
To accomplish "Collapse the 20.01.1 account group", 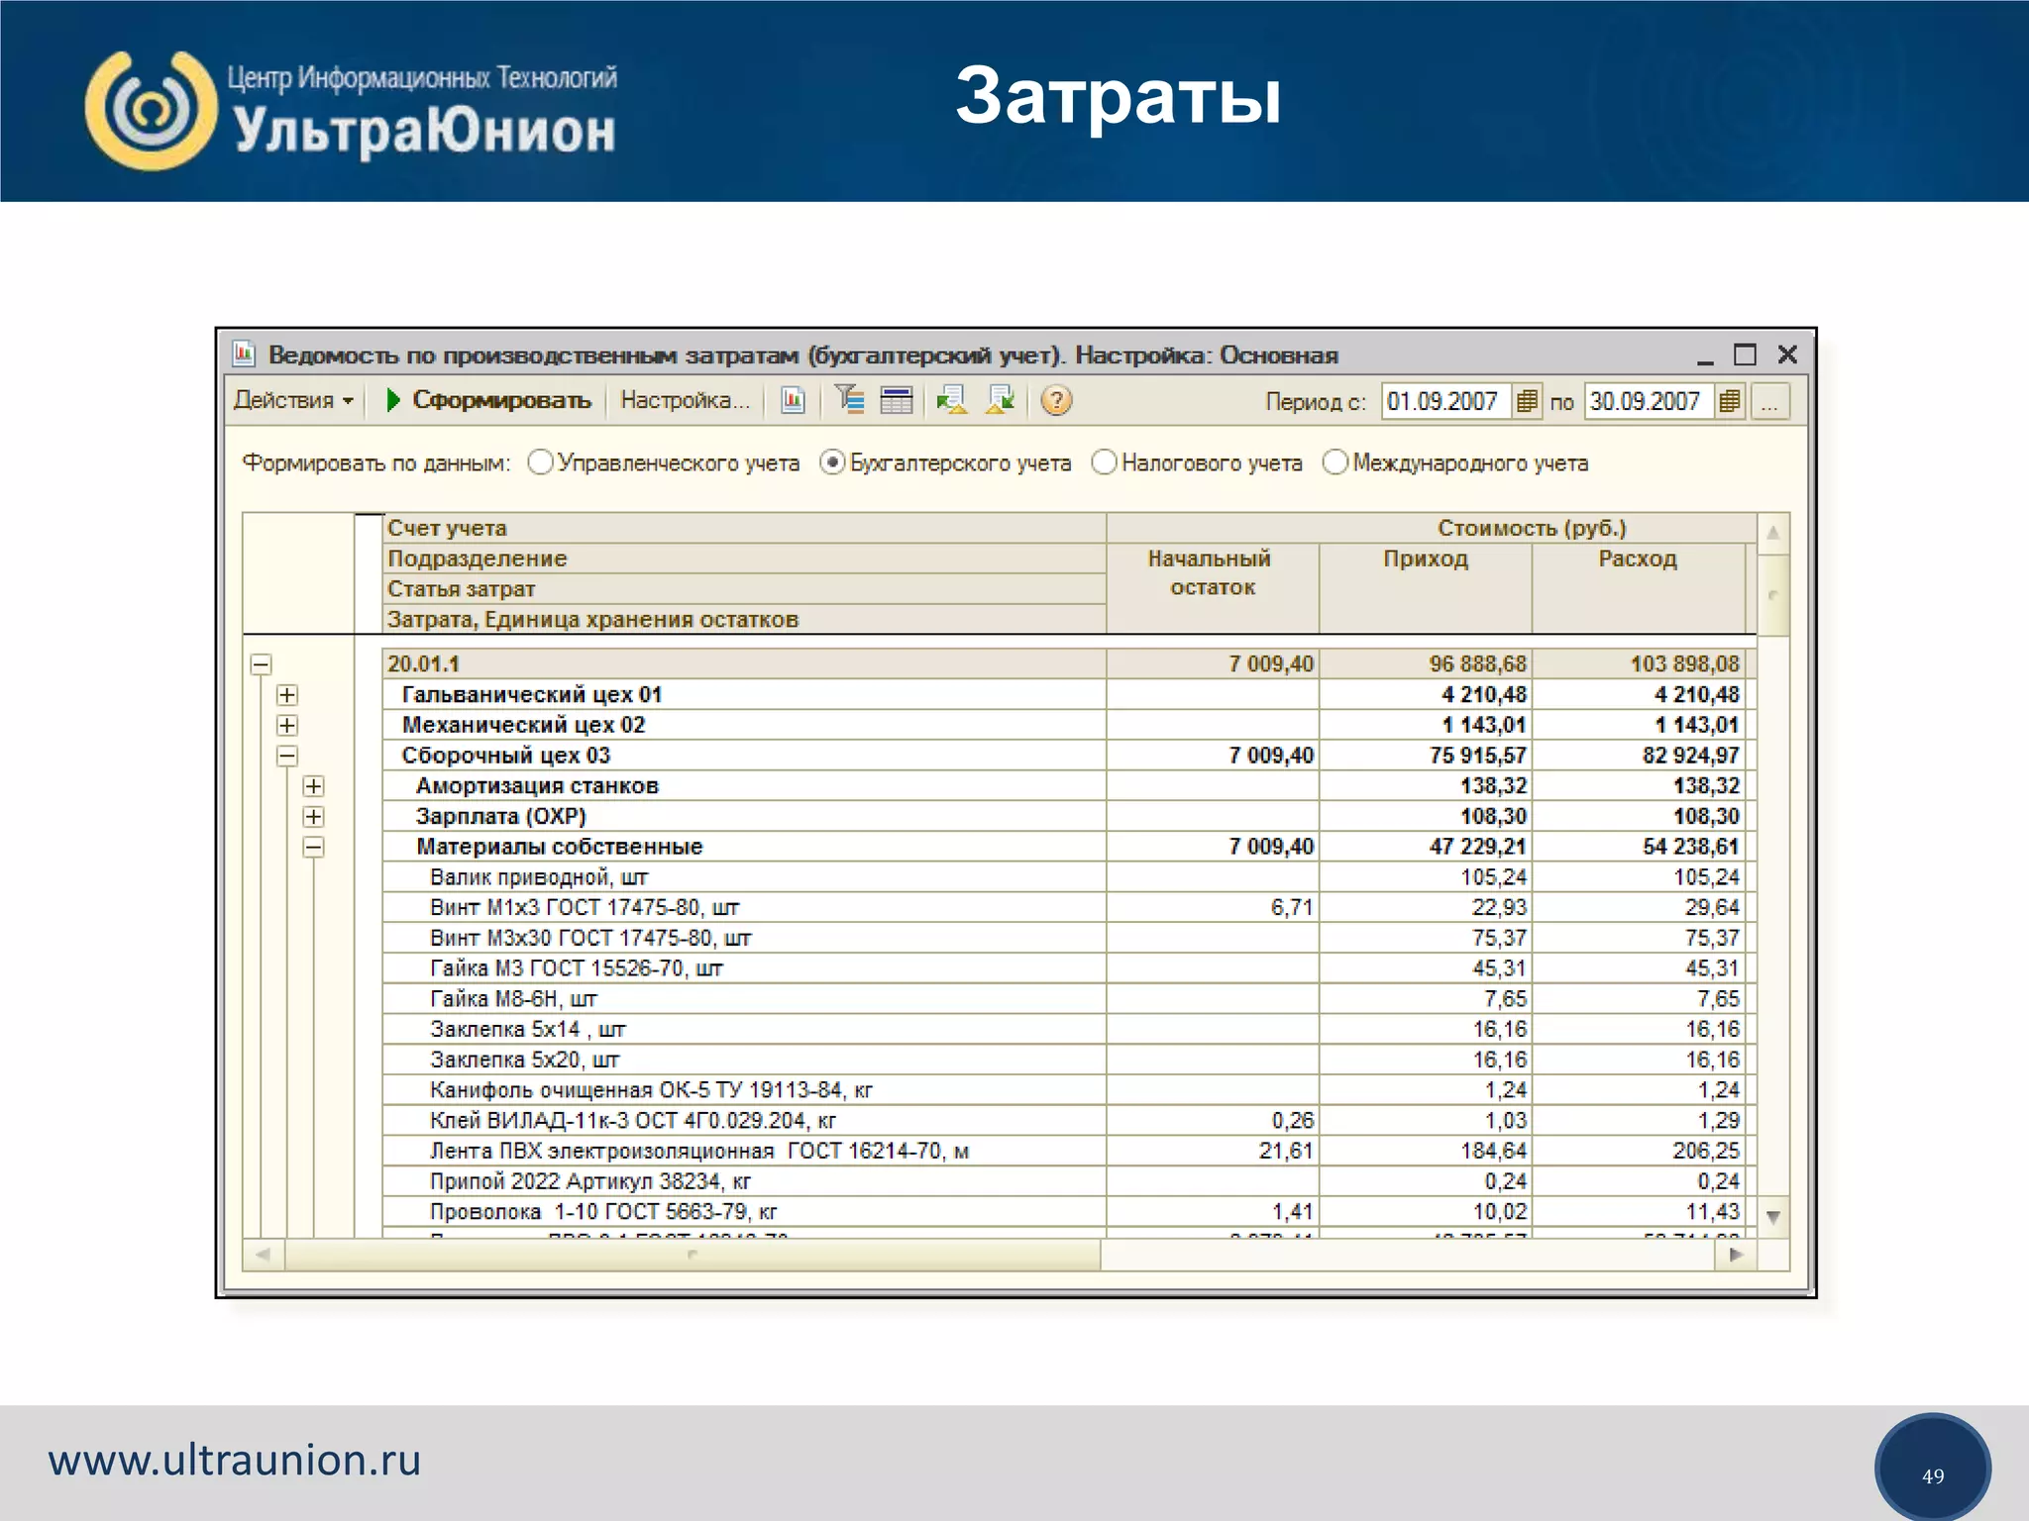I will (261, 664).
